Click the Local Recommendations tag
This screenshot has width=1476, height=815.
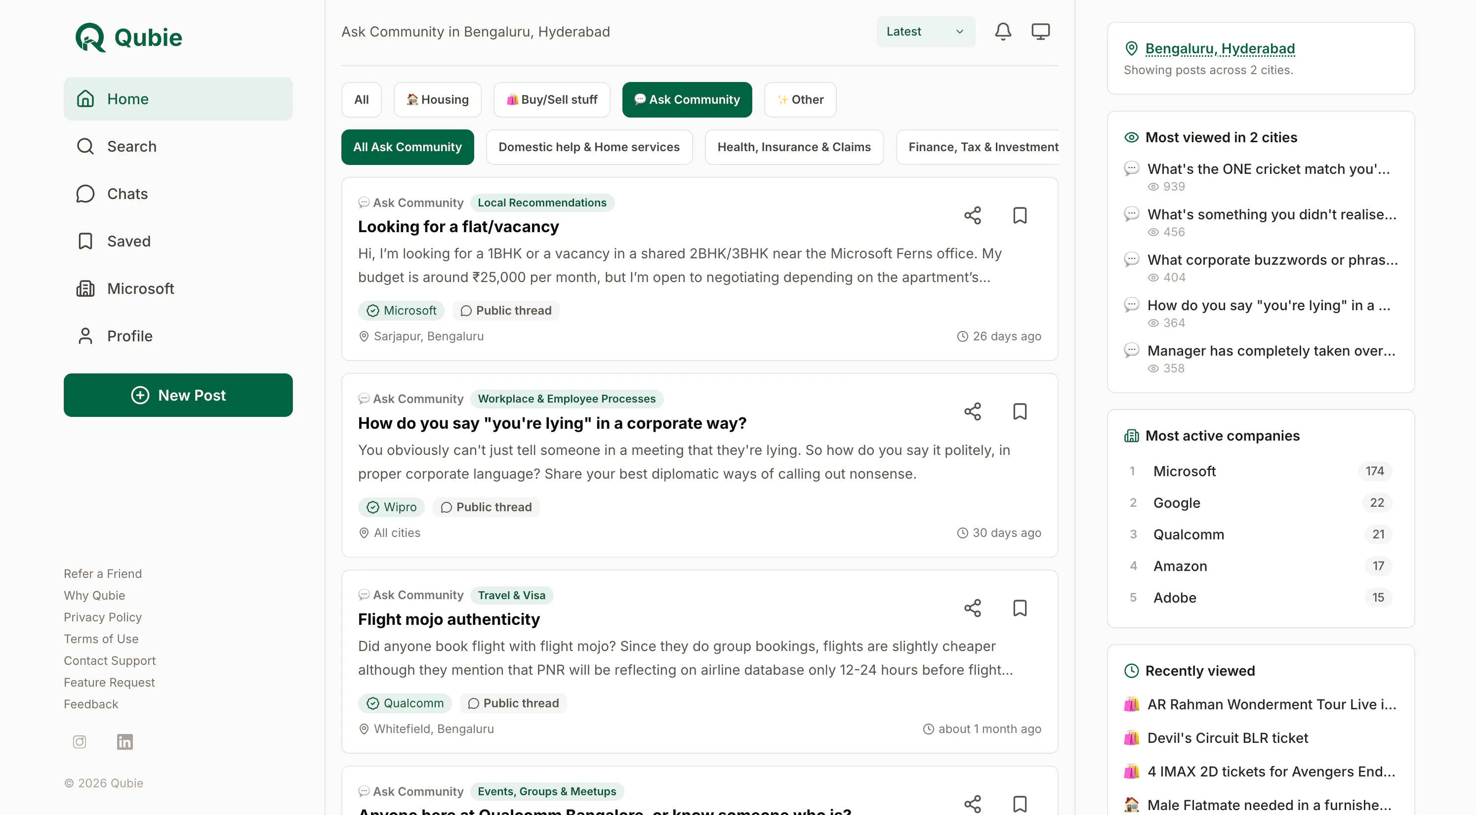pos(542,203)
